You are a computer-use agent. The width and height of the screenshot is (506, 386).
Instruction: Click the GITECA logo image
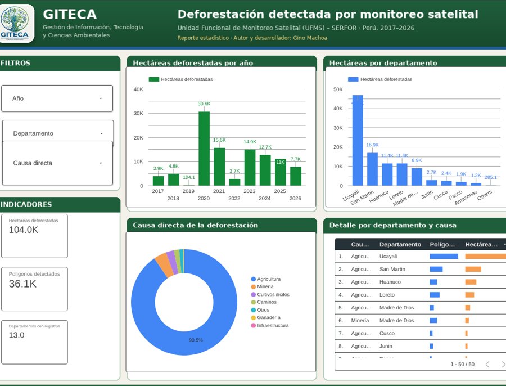click(x=16, y=23)
